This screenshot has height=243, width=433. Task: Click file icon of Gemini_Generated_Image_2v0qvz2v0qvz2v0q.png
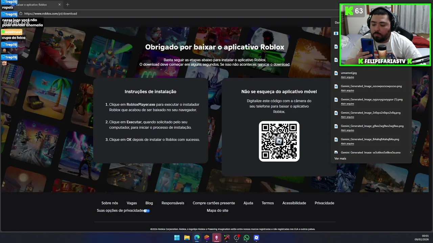pos(336,113)
